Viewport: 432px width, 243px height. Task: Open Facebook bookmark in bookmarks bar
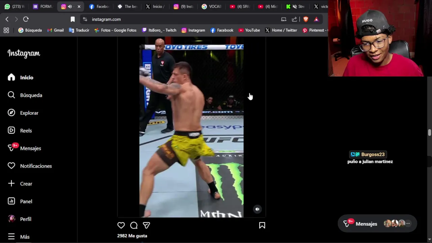coord(222,30)
